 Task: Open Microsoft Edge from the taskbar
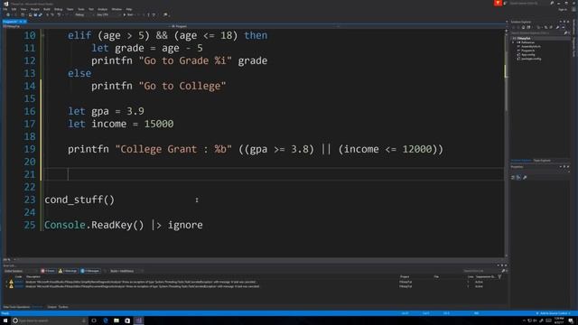coord(106,320)
